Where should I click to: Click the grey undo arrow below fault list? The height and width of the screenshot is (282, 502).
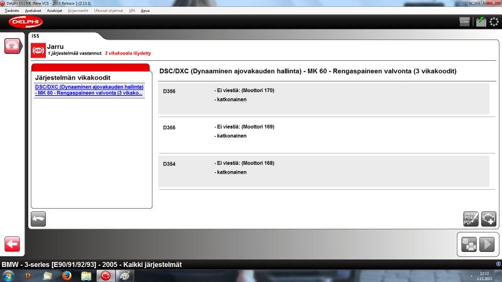pyautogui.click(x=38, y=219)
